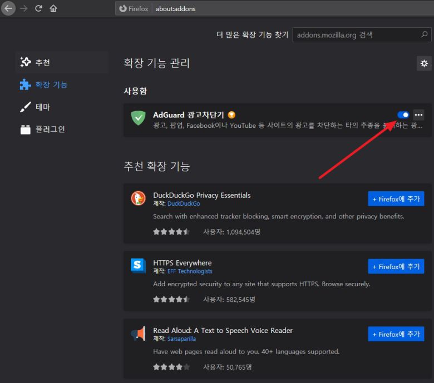The image size is (434, 383).
Task: Select the 확장 기능 sidebar category
Action: click(51, 85)
